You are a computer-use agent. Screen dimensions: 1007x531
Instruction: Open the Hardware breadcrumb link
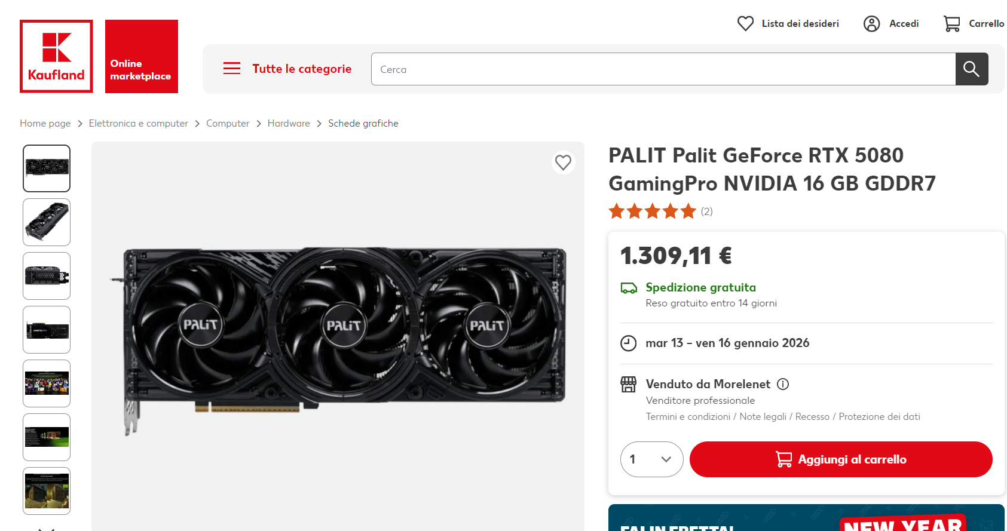[289, 123]
